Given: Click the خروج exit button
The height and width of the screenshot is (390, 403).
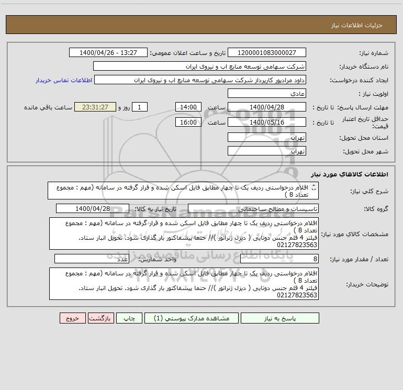Looking at the screenshot, I should pyautogui.click(x=72, y=318).
